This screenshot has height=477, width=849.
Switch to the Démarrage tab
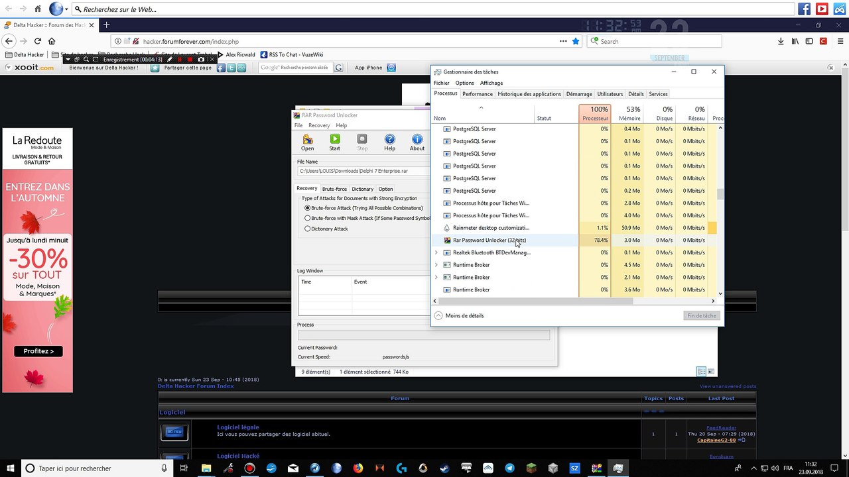(x=579, y=94)
